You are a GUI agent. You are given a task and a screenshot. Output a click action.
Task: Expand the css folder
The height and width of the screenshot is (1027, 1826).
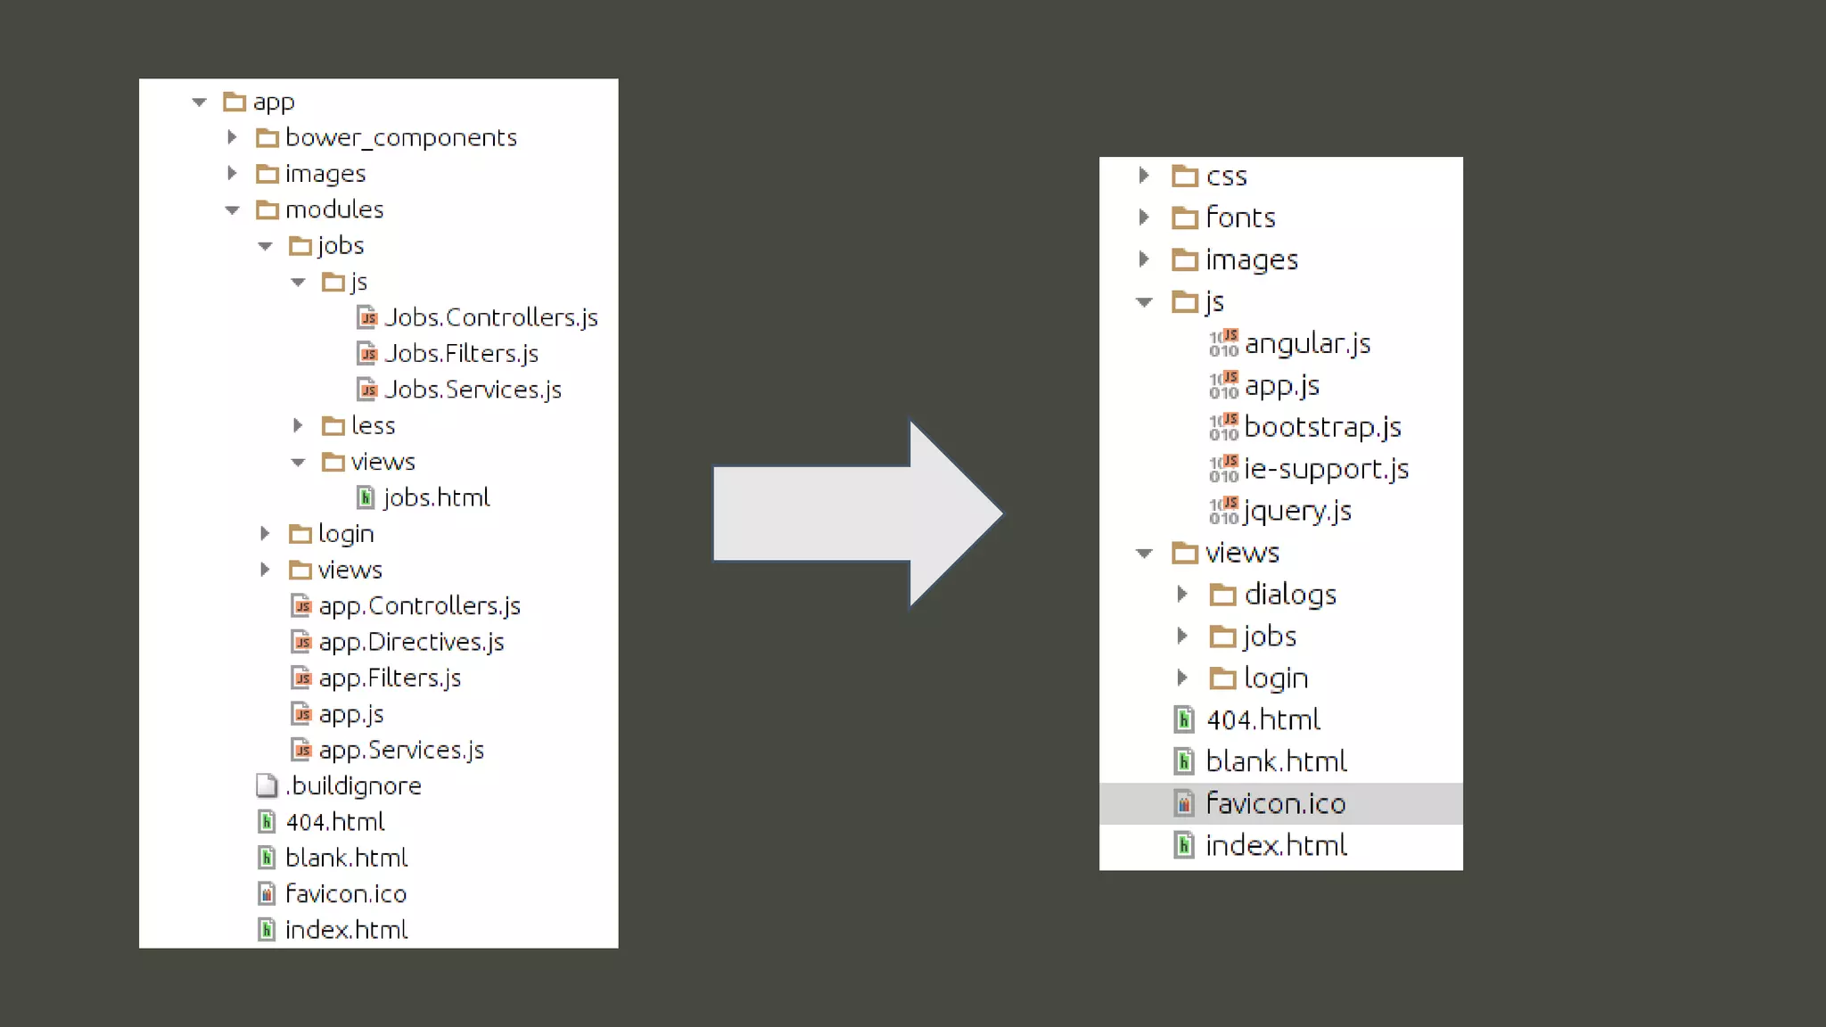(x=1144, y=176)
